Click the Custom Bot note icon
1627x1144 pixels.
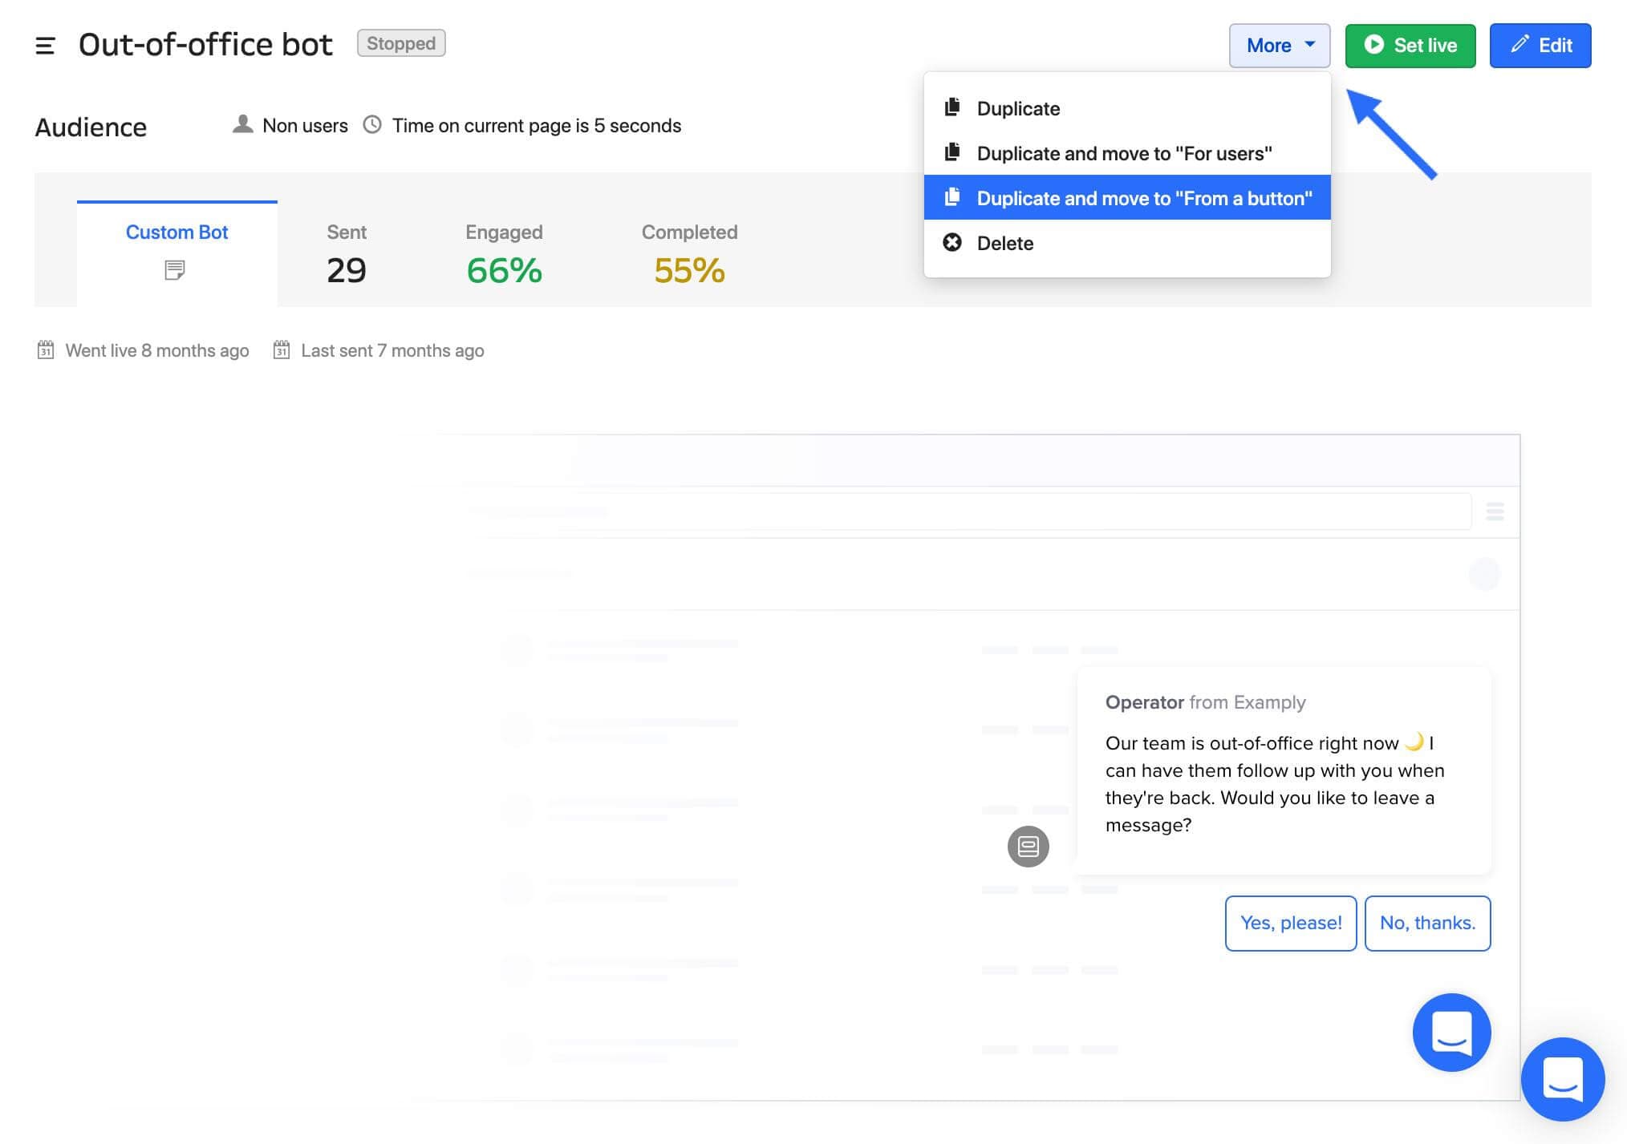tap(175, 270)
